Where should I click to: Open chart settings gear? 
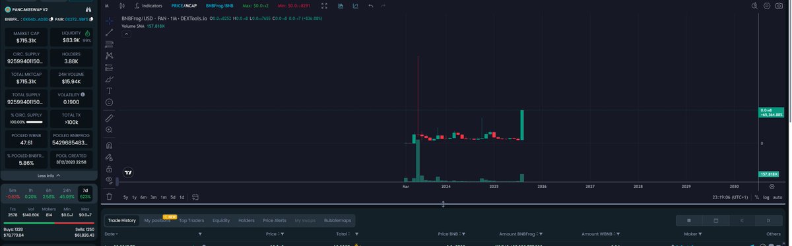[768, 5]
